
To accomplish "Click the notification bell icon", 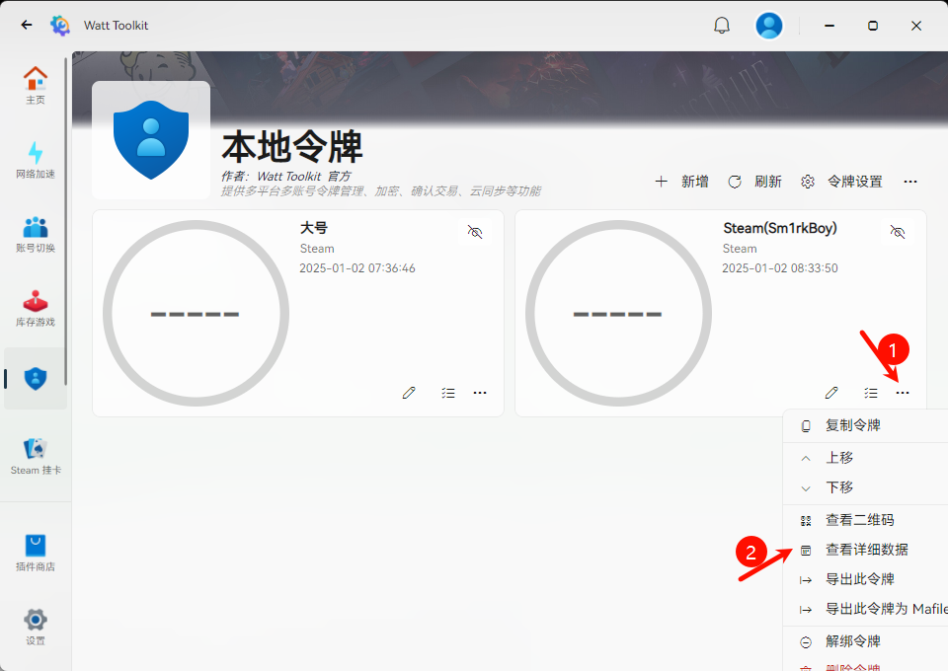I will coord(722,26).
